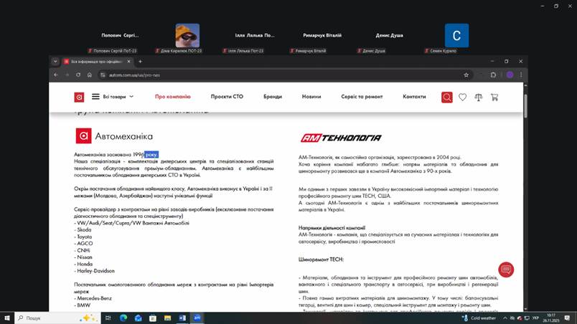Go to the browser home page icon
This screenshot has width=577, height=324.
coord(89,75)
